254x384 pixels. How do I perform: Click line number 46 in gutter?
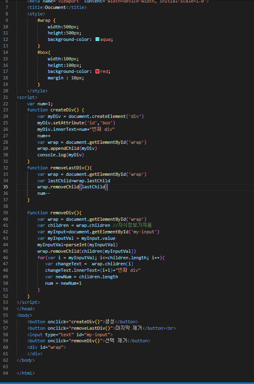pos(5,258)
